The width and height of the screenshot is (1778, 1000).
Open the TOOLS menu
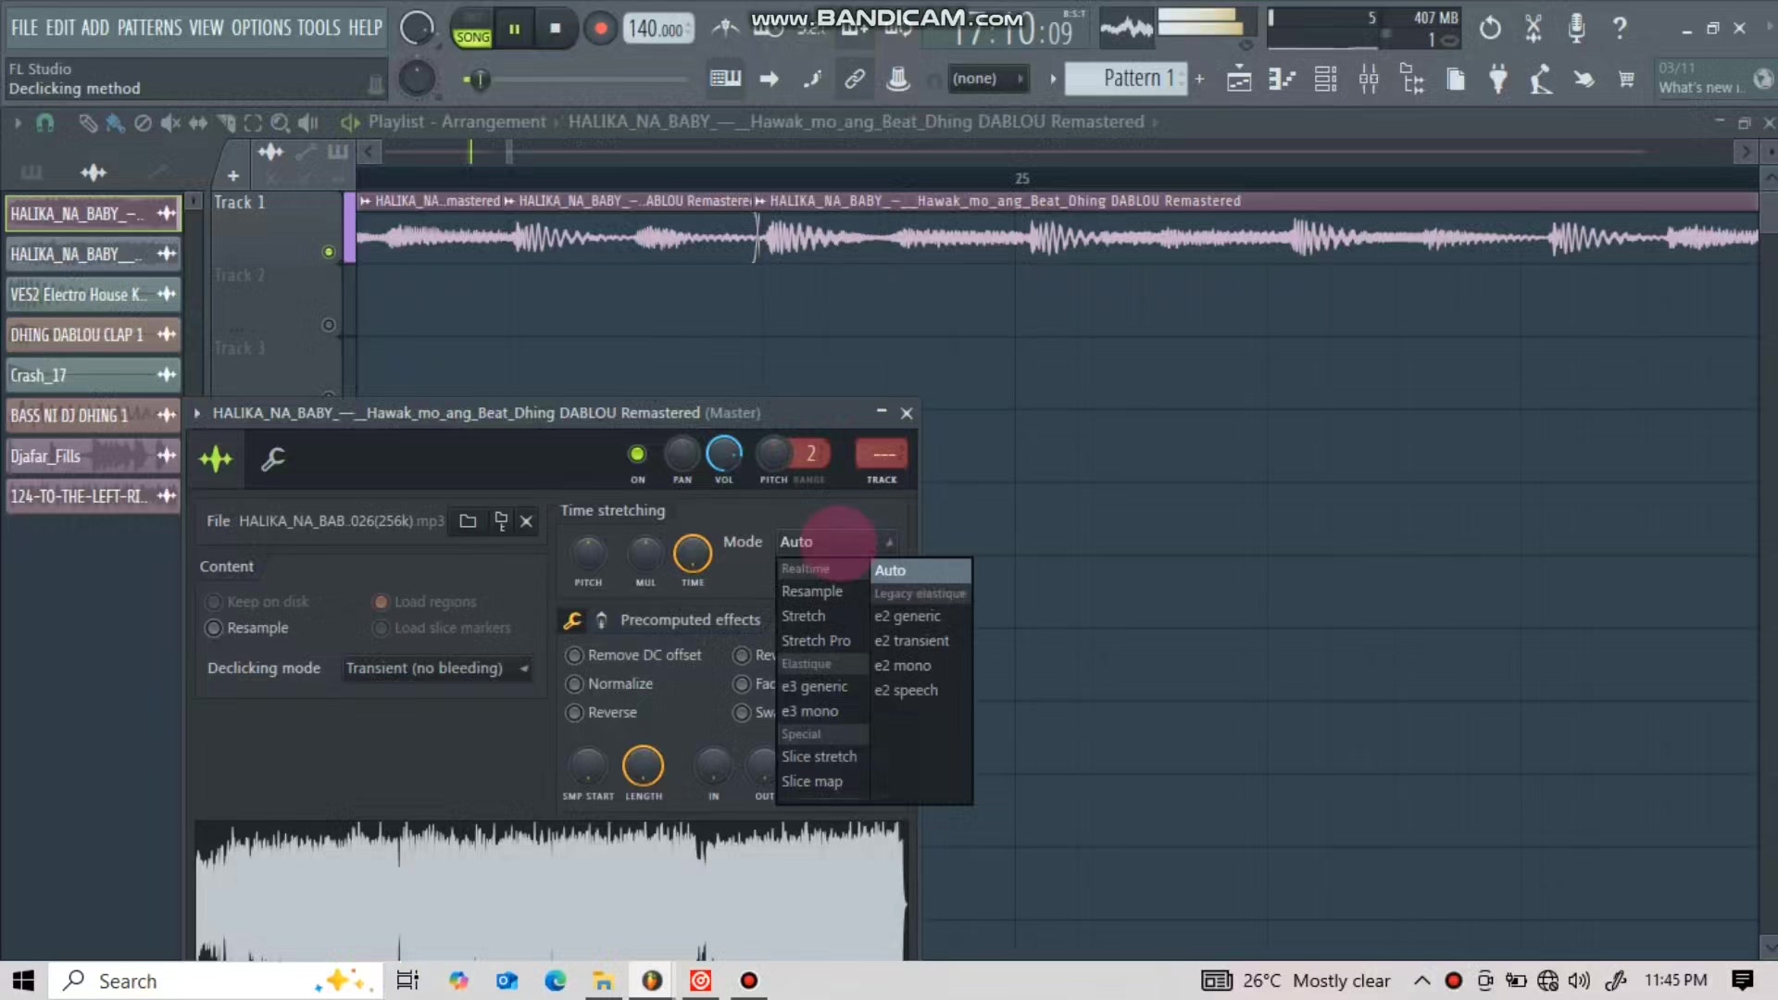319,28
